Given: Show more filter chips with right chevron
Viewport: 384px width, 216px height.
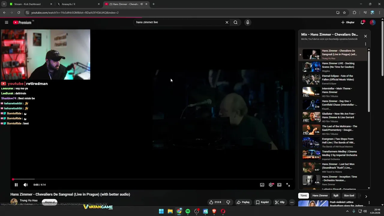Looking at the screenshot, I should (x=366, y=196).
